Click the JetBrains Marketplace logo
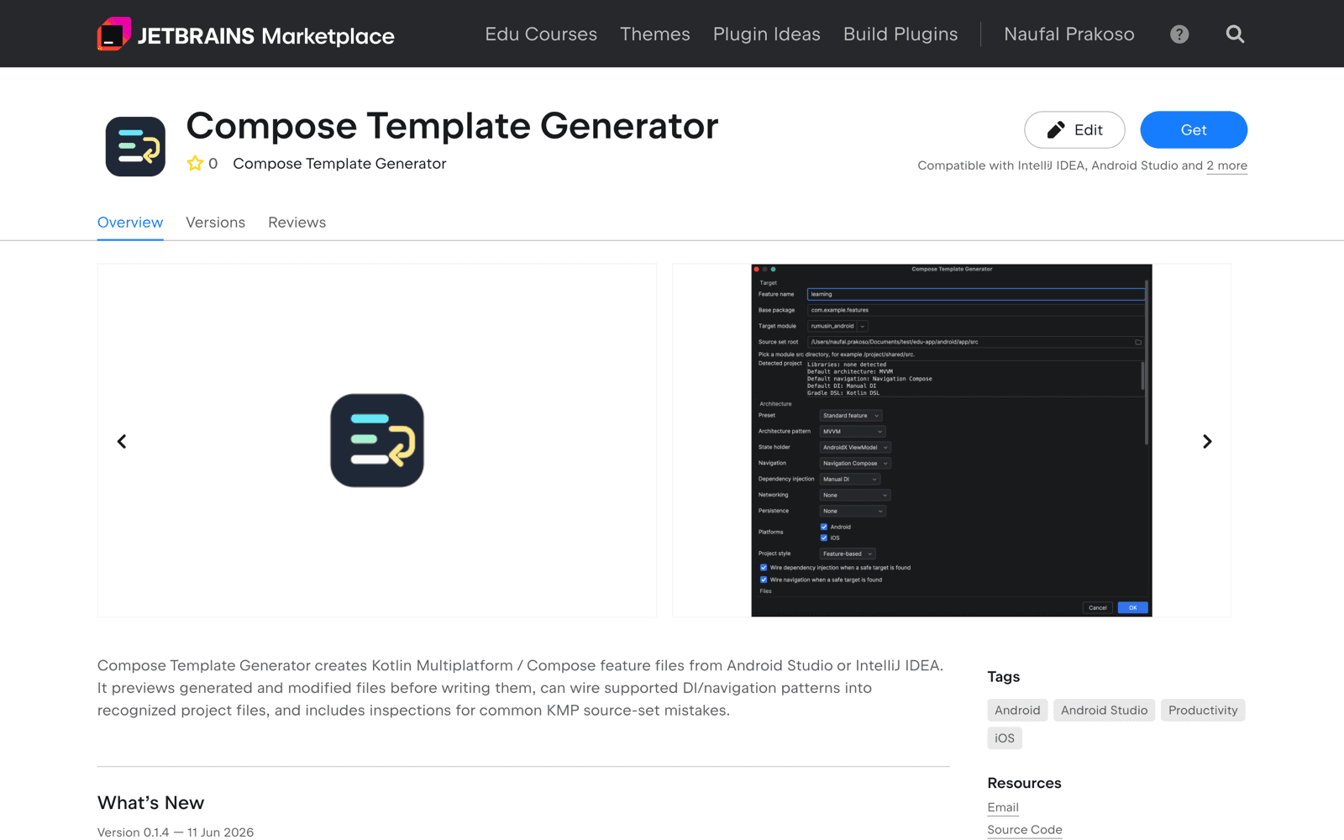The height and width of the screenshot is (840, 1344). [246, 34]
